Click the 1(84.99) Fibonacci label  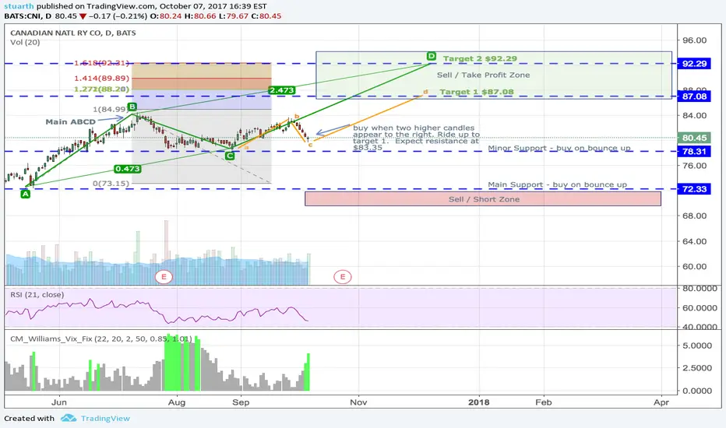click(x=111, y=109)
